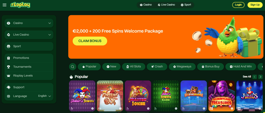Select the Bonus Buy category chip
The image size is (265, 113).
tap(210, 67)
